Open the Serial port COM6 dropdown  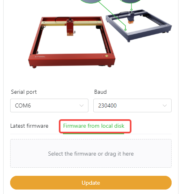[49, 105]
